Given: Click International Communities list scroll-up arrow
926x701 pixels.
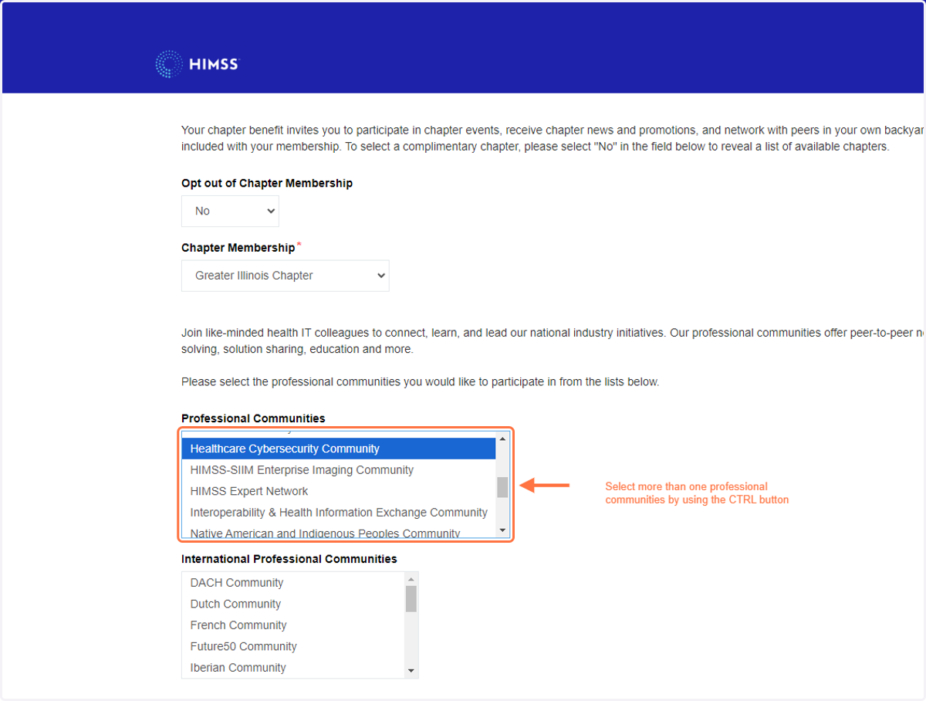Looking at the screenshot, I should 411,579.
